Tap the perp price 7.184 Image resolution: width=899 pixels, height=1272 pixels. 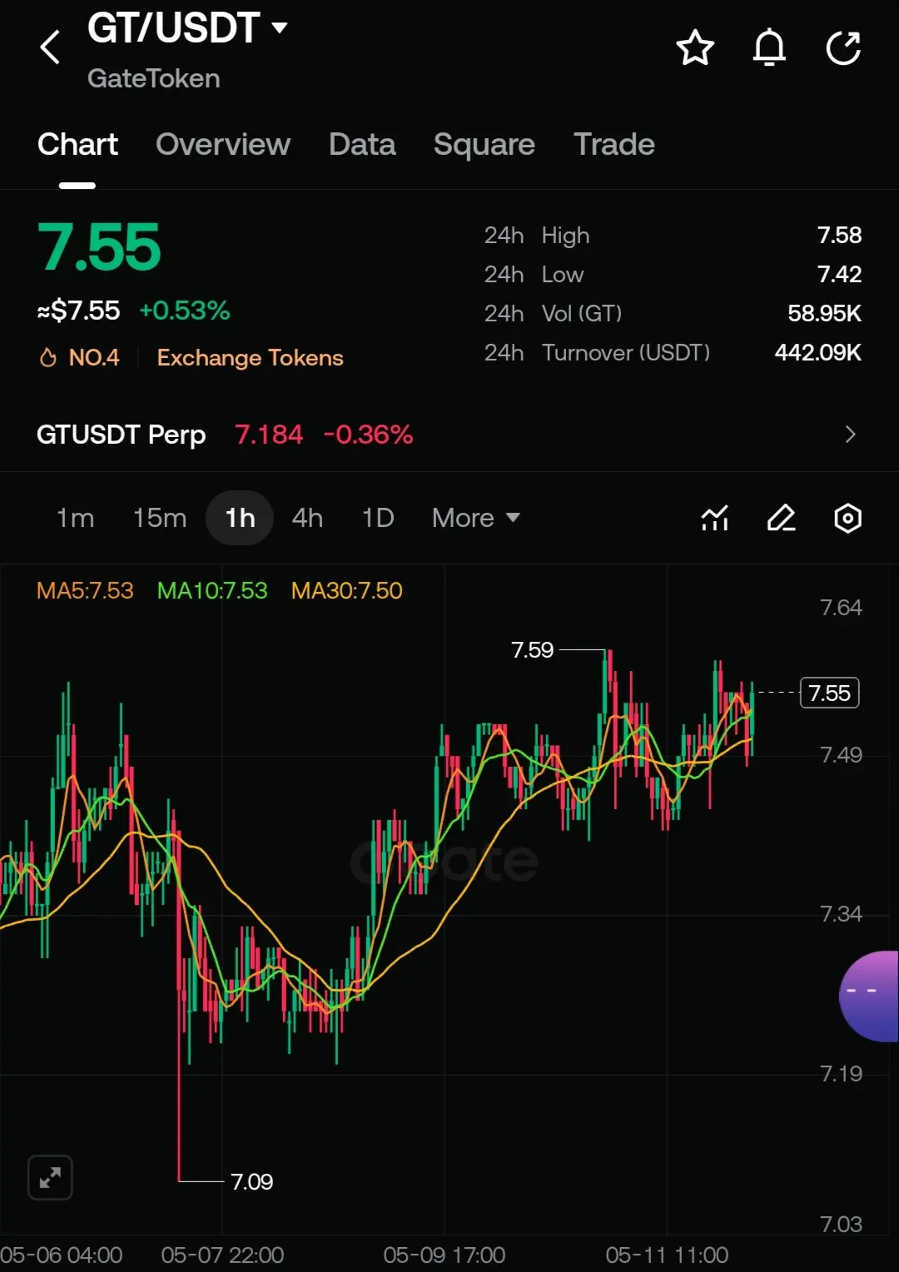(x=268, y=435)
